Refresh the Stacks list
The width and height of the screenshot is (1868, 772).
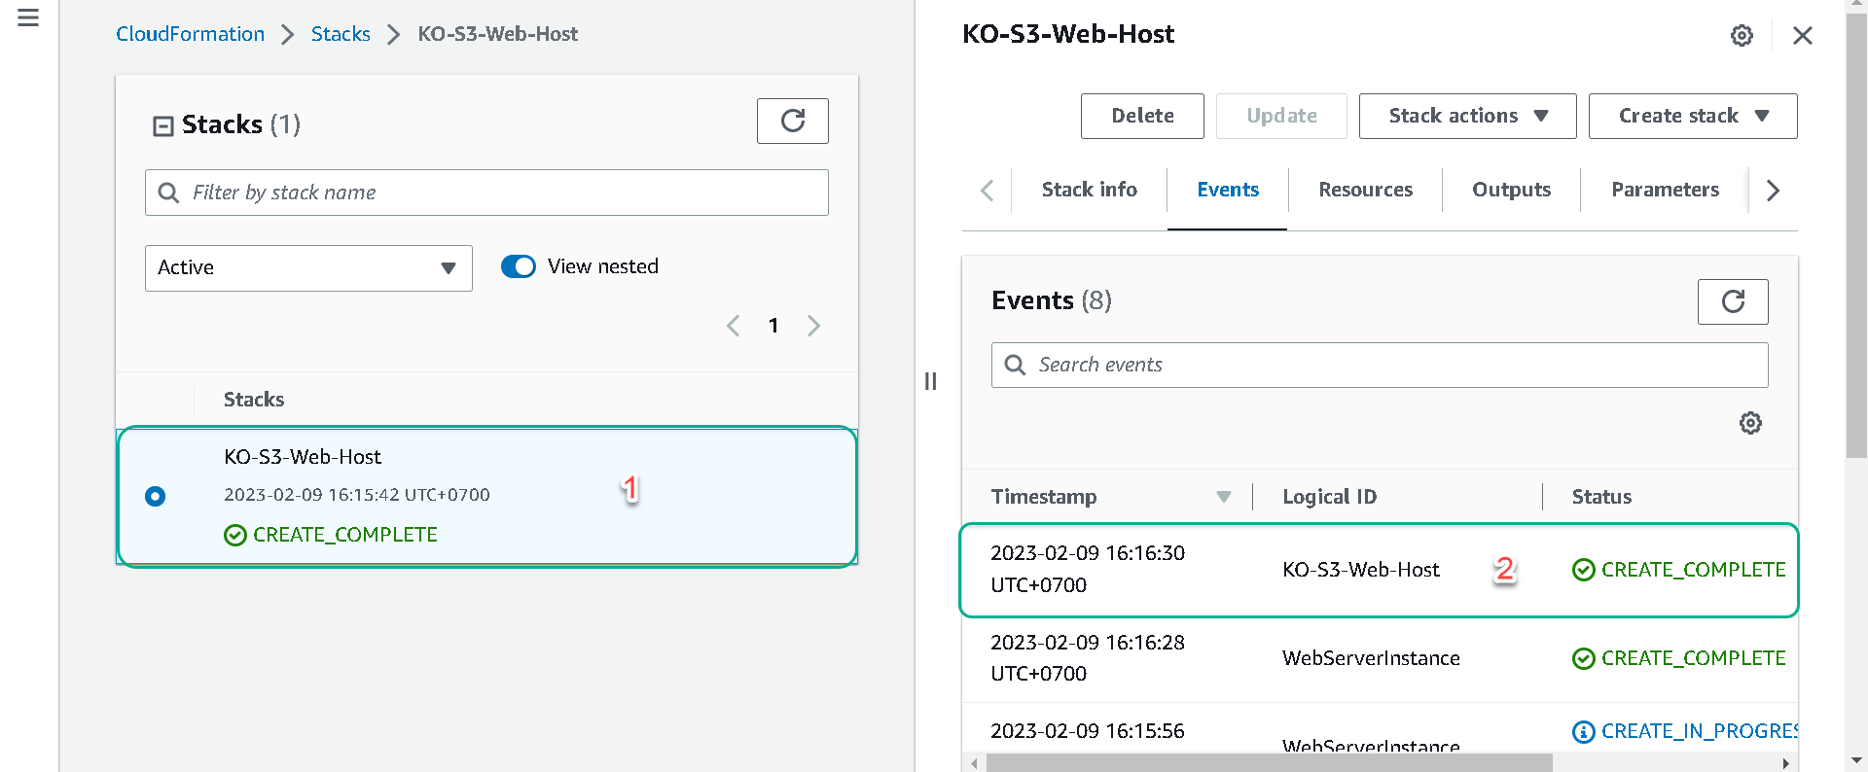point(792,121)
